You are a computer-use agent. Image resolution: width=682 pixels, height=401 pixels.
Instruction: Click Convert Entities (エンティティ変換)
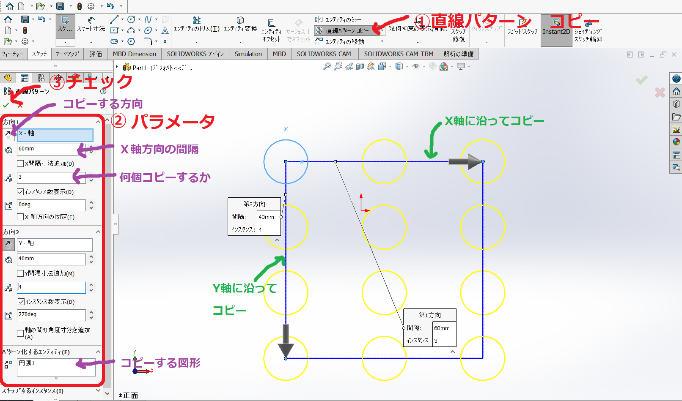[x=240, y=24]
